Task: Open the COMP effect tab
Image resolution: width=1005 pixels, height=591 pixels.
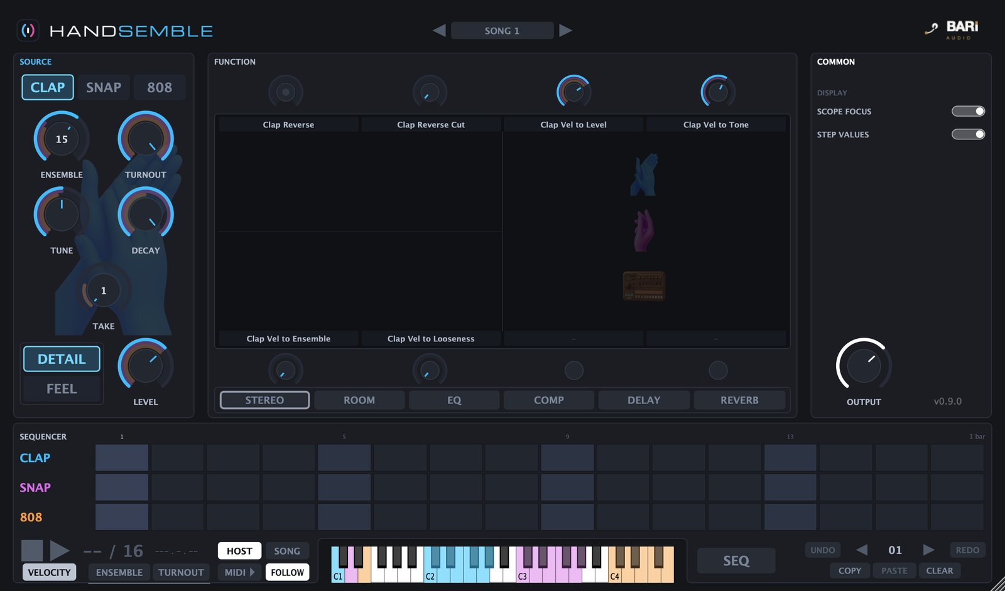Action: (x=549, y=400)
